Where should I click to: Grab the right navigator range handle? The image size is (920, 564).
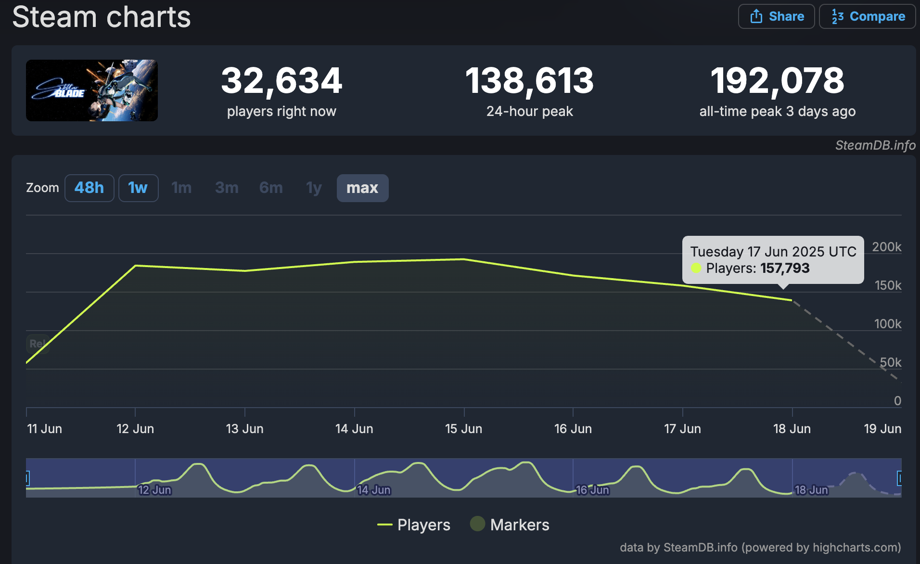pyautogui.click(x=899, y=478)
